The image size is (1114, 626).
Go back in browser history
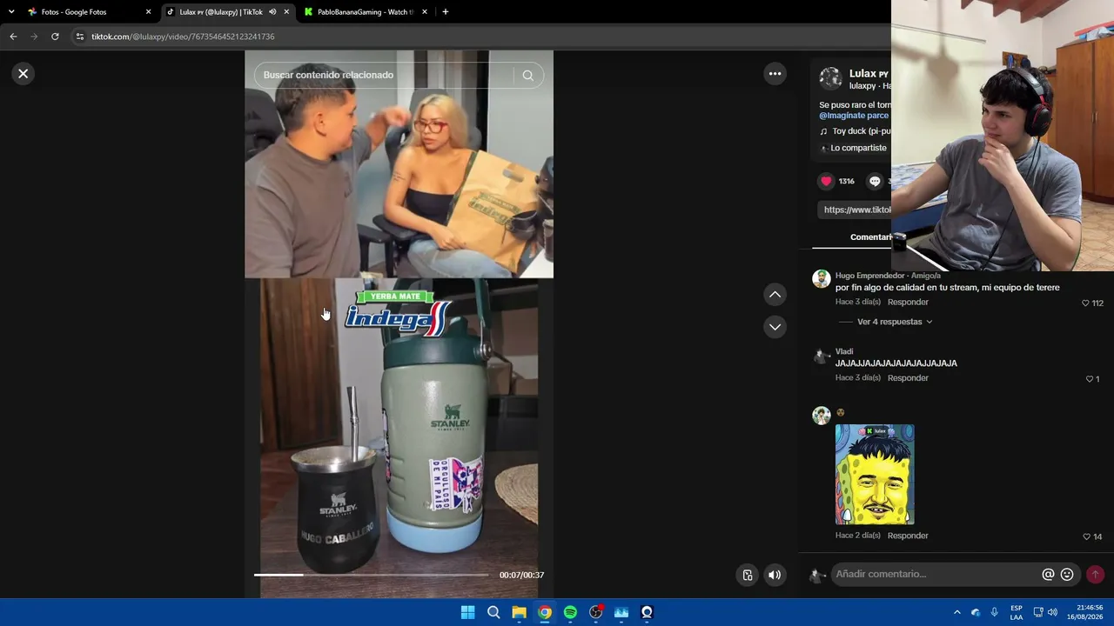[x=13, y=37]
